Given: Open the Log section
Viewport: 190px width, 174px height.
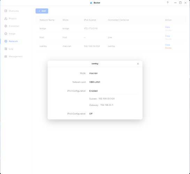Looking at the screenshot, I should 11,49.
